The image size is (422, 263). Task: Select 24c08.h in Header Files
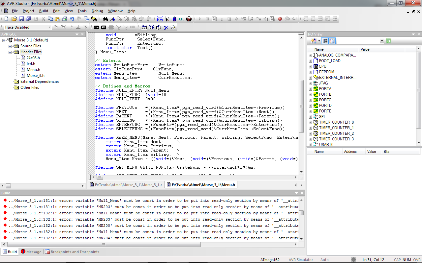33,58
